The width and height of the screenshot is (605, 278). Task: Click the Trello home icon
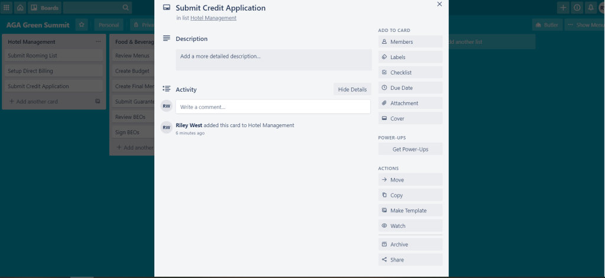click(20, 8)
